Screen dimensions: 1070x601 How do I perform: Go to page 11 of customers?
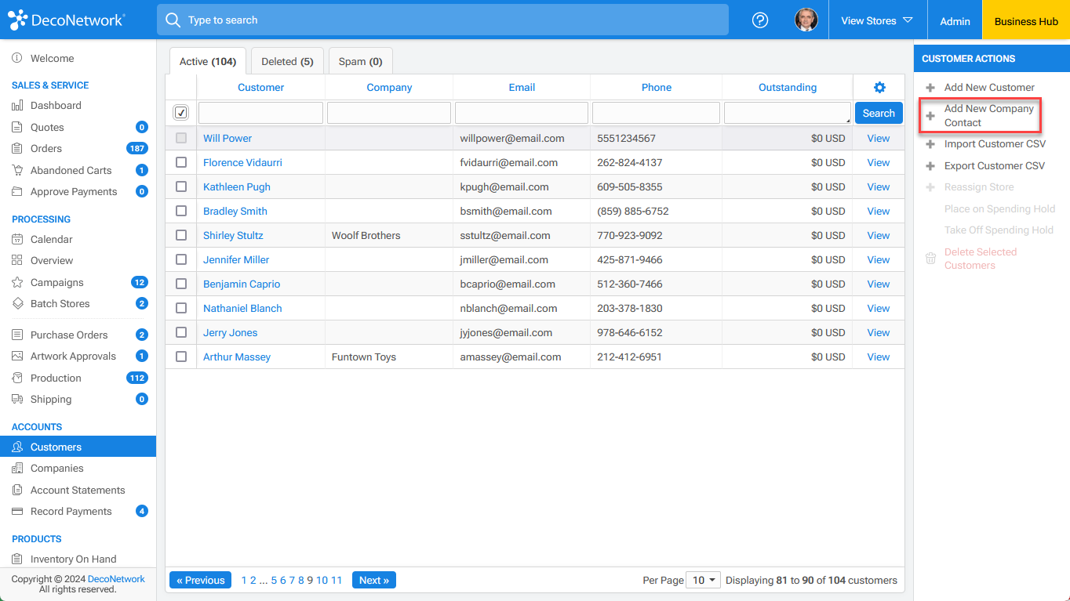[x=337, y=580]
